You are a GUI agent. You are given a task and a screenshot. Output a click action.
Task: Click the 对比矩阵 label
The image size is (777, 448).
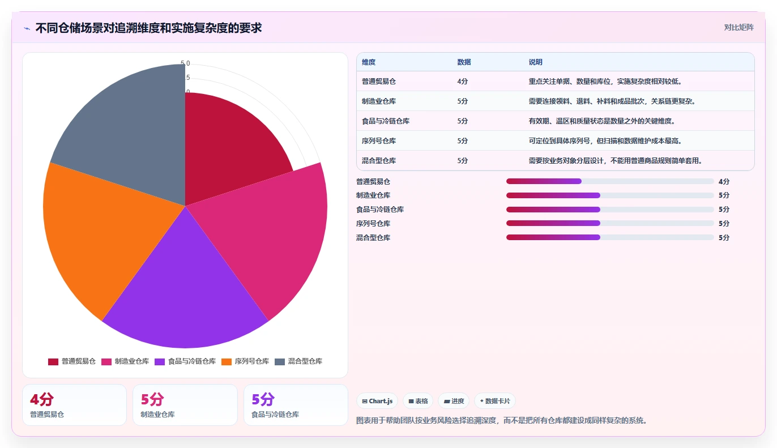click(739, 27)
